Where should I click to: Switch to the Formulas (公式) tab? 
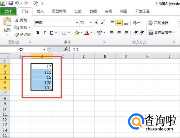(78, 11)
